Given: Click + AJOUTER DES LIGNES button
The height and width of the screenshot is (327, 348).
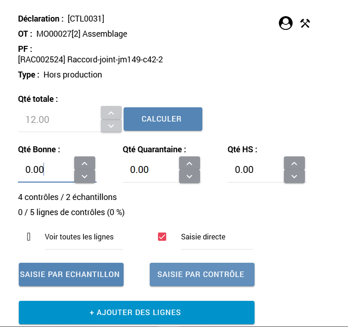Looking at the screenshot, I should pos(136,312).
